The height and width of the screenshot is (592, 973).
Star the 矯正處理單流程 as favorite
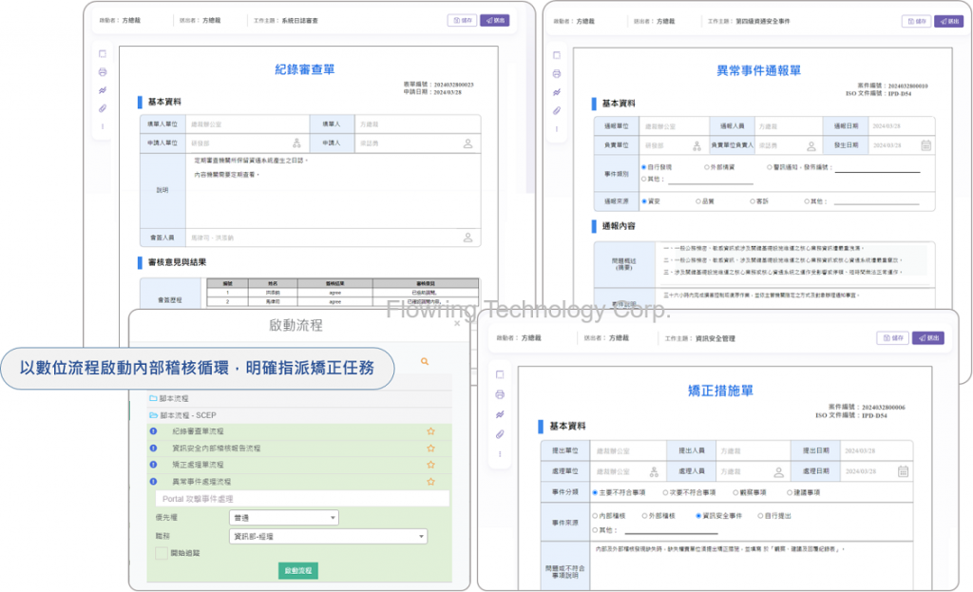[x=430, y=465]
